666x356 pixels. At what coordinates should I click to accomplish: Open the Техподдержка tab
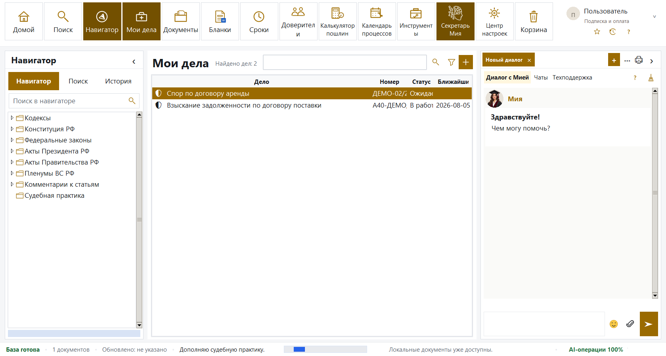(572, 78)
